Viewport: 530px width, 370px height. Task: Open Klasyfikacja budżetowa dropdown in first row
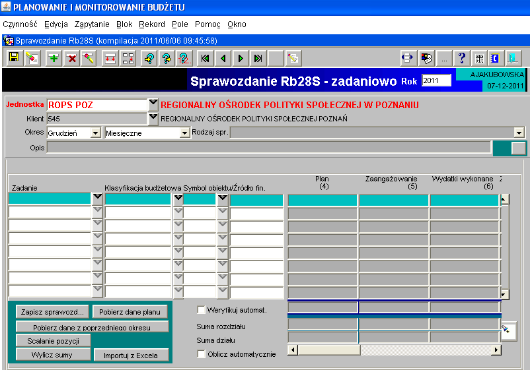tap(178, 199)
